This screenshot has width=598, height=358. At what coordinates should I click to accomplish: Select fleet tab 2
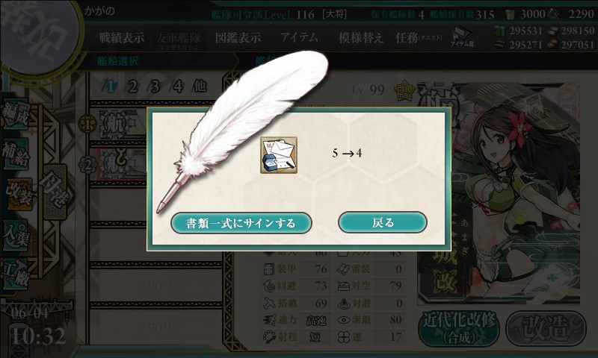(133, 87)
